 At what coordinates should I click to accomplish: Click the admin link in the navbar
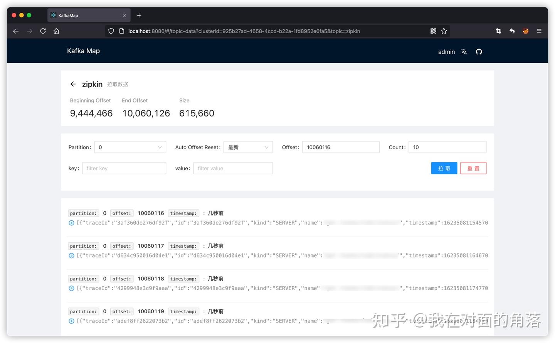[x=446, y=51]
